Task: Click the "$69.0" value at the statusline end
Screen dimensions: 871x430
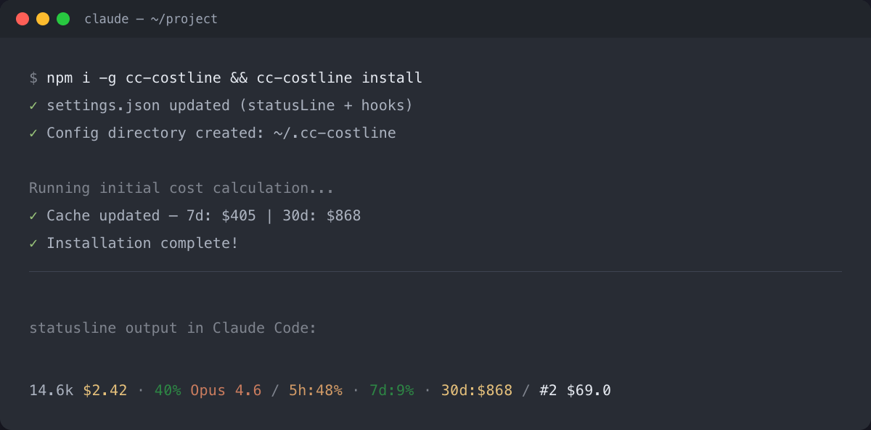Action: tap(589, 390)
